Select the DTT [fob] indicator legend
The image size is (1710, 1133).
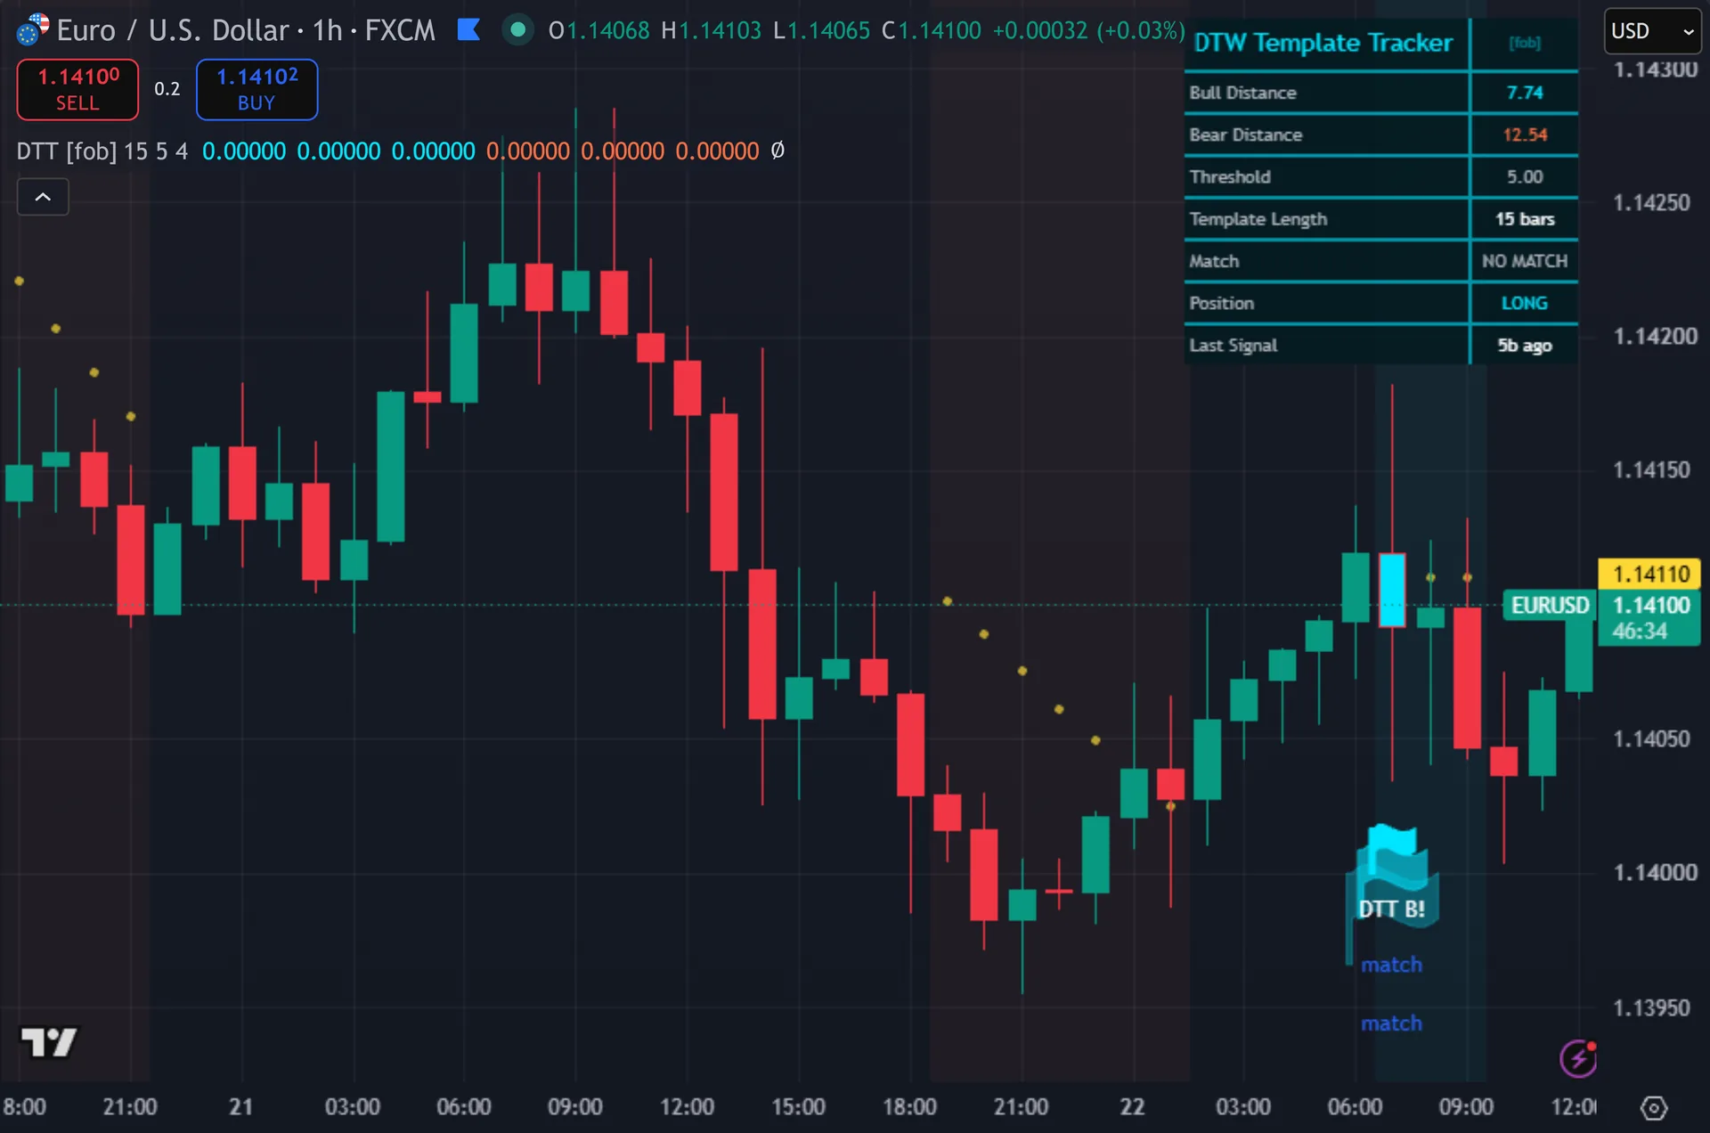tap(102, 151)
